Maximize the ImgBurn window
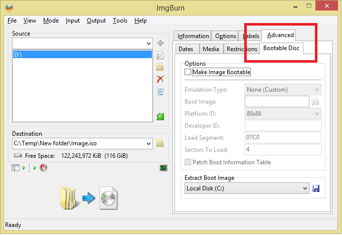 click(x=309, y=6)
